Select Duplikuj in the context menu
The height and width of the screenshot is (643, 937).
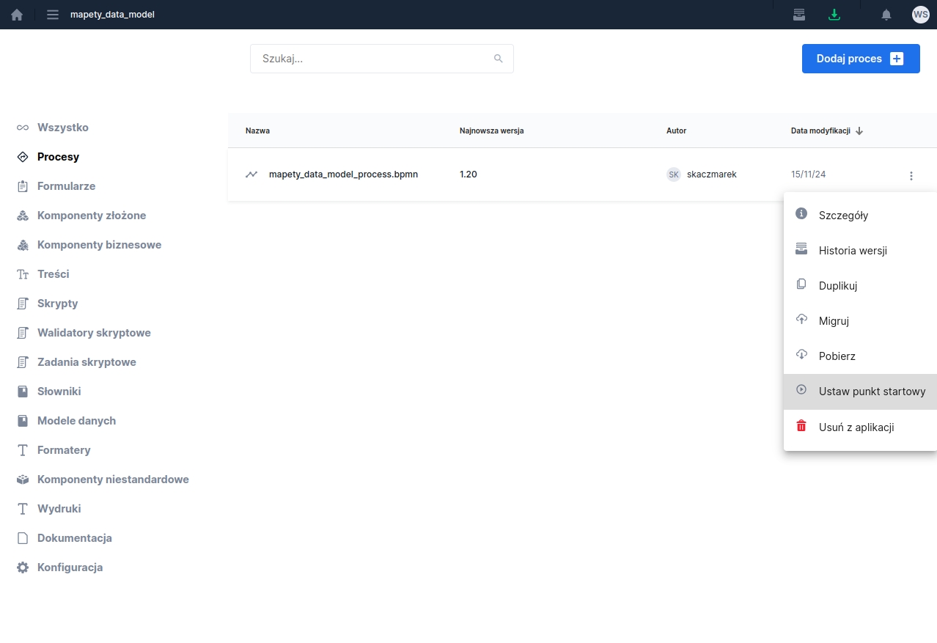(x=837, y=286)
